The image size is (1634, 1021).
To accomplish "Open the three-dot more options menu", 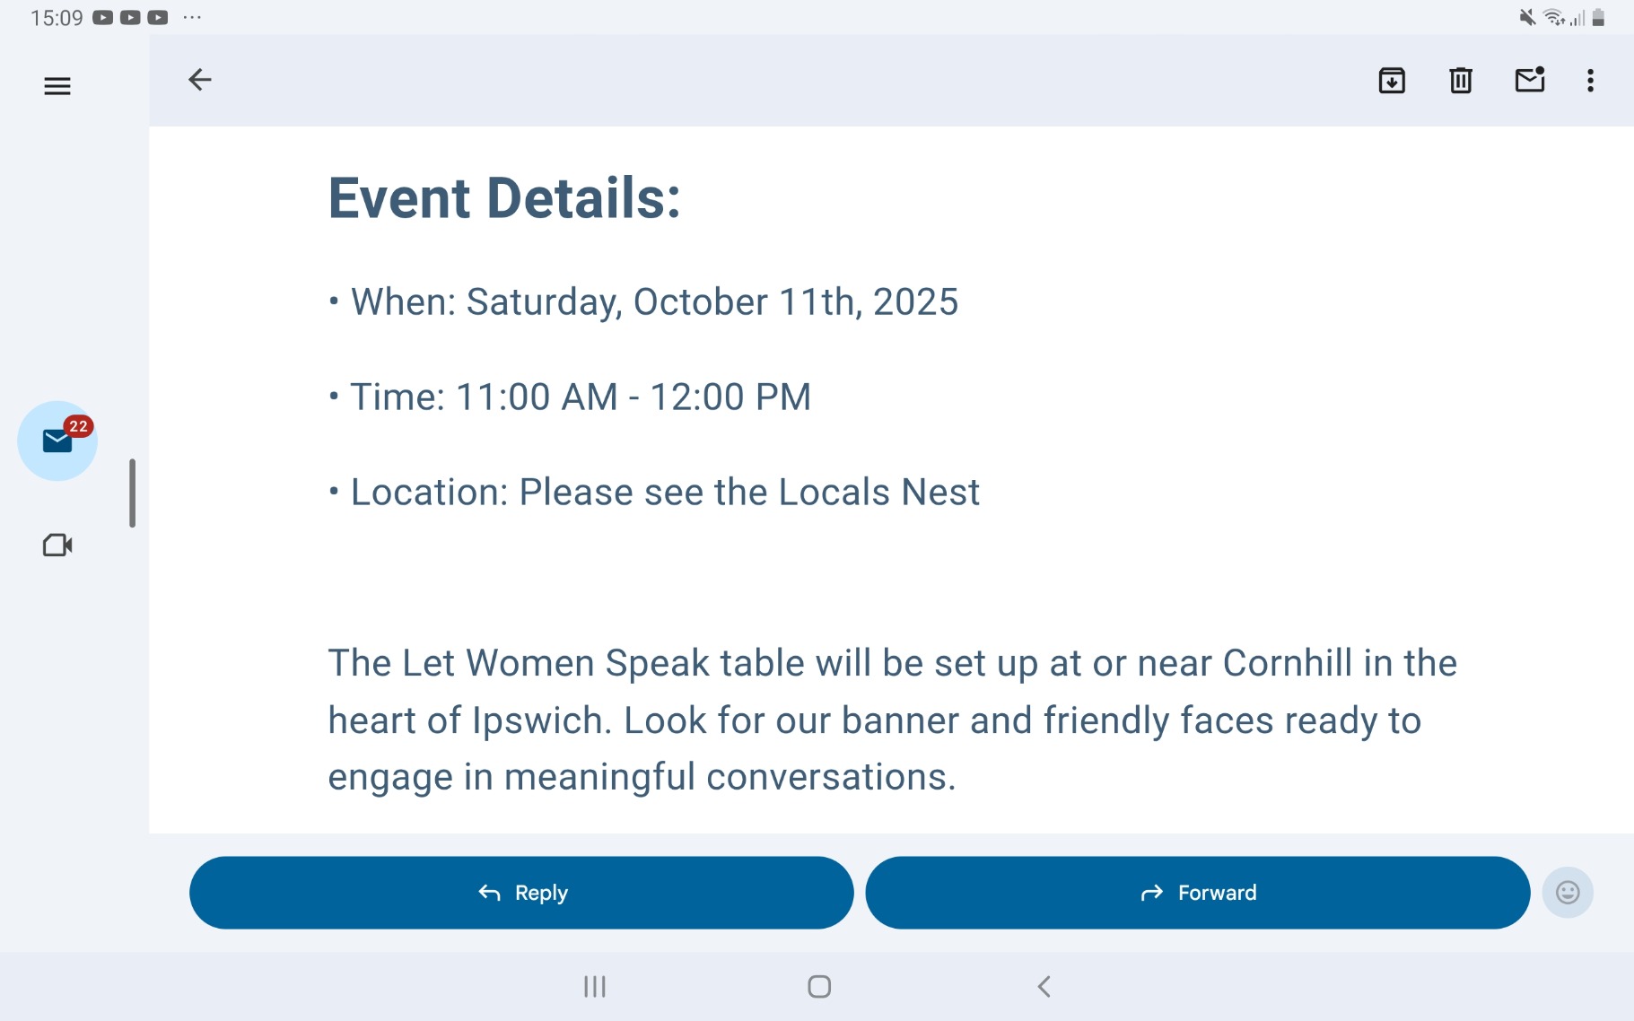I will click(x=1590, y=81).
